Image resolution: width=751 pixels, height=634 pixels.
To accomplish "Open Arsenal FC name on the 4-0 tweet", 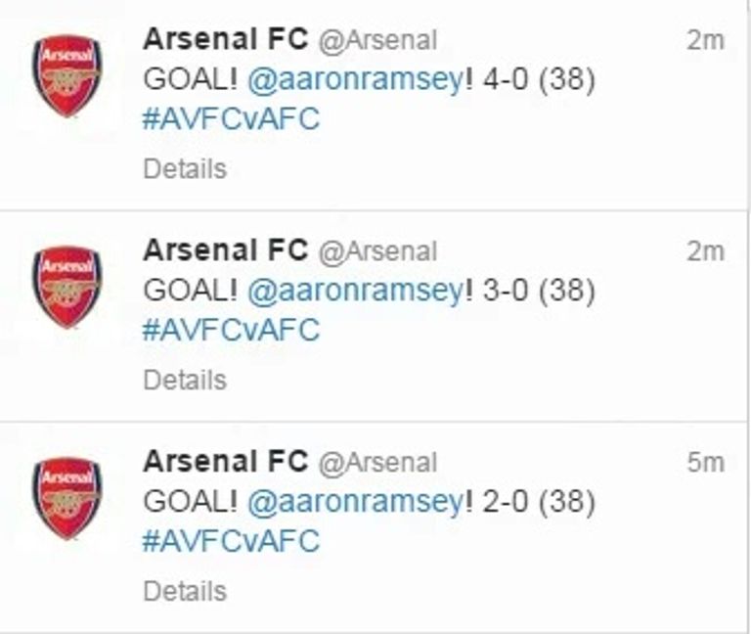I will (x=226, y=39).
